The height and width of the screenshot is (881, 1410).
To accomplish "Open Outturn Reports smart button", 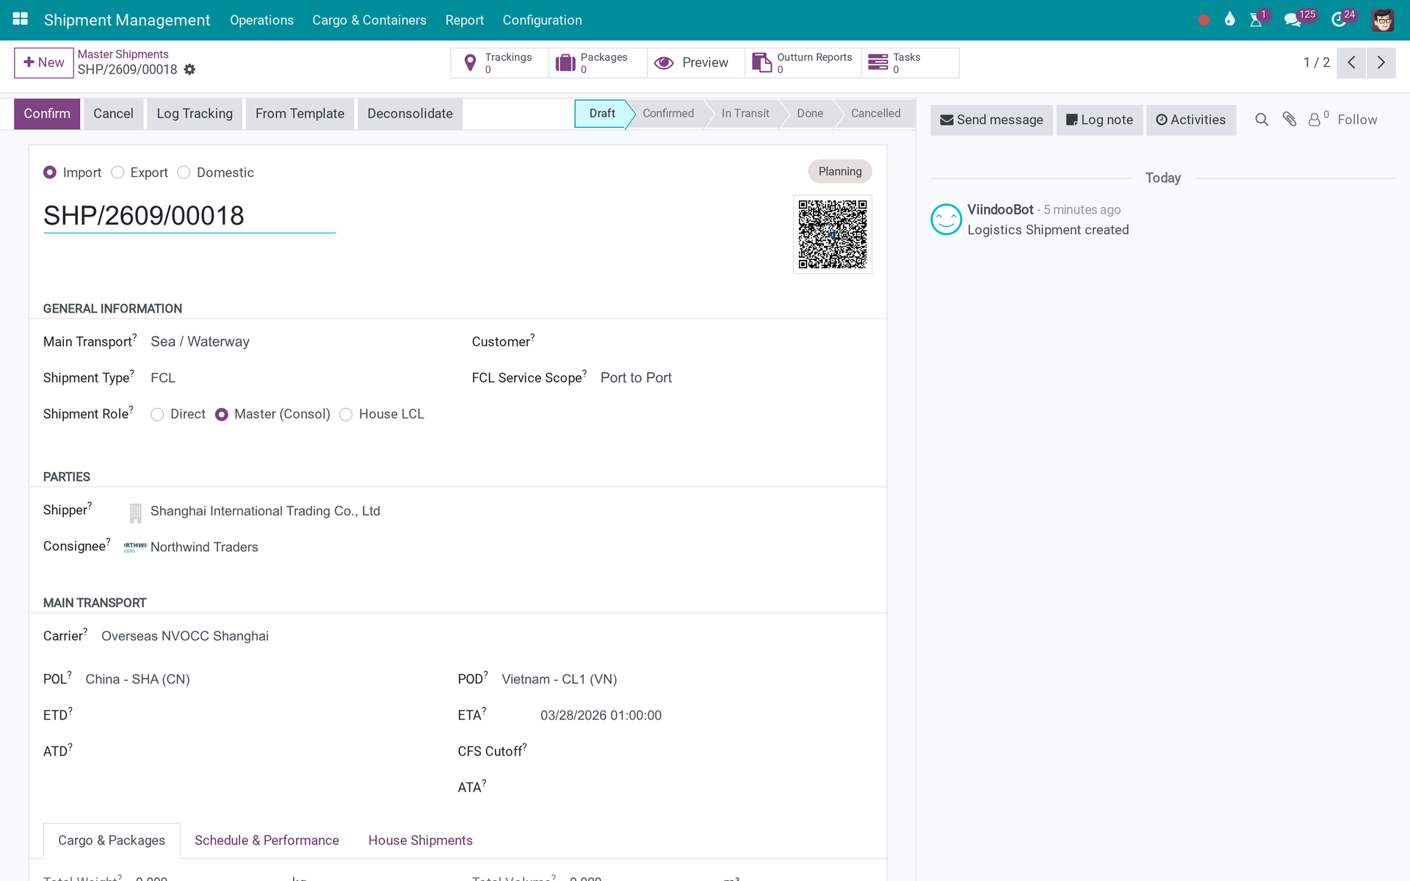I will [803, 63].
